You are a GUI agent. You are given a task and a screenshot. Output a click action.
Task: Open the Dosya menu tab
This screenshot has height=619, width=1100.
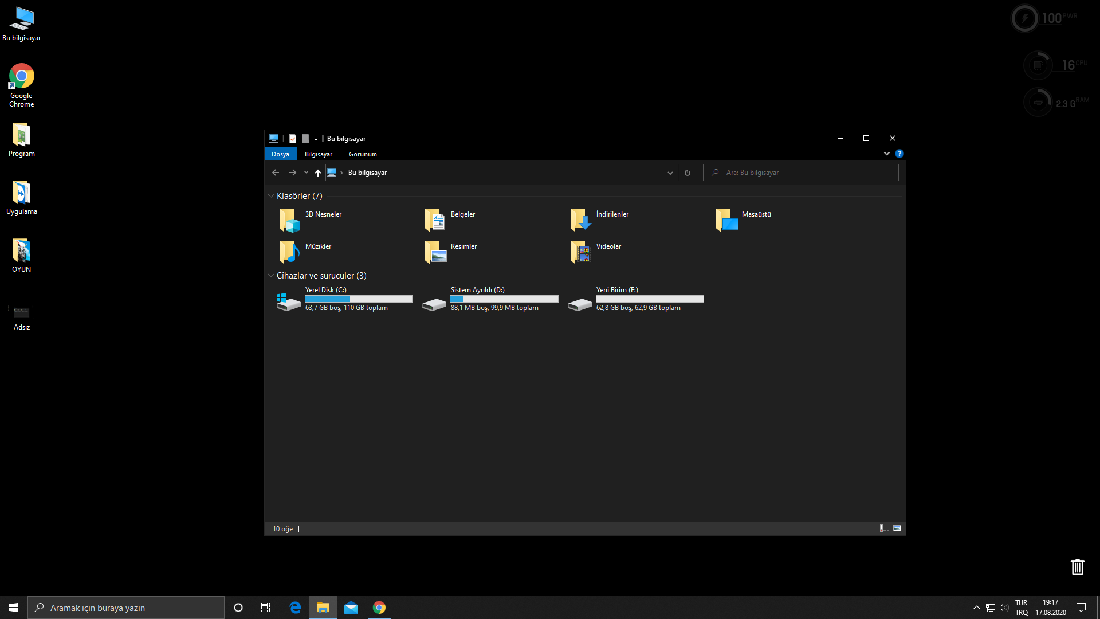(x=280, y=154)
